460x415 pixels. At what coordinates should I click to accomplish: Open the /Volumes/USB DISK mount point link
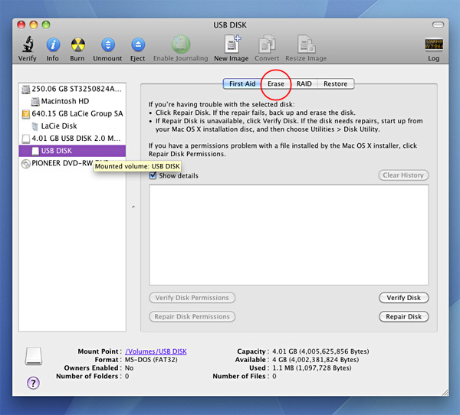point(156,351)
